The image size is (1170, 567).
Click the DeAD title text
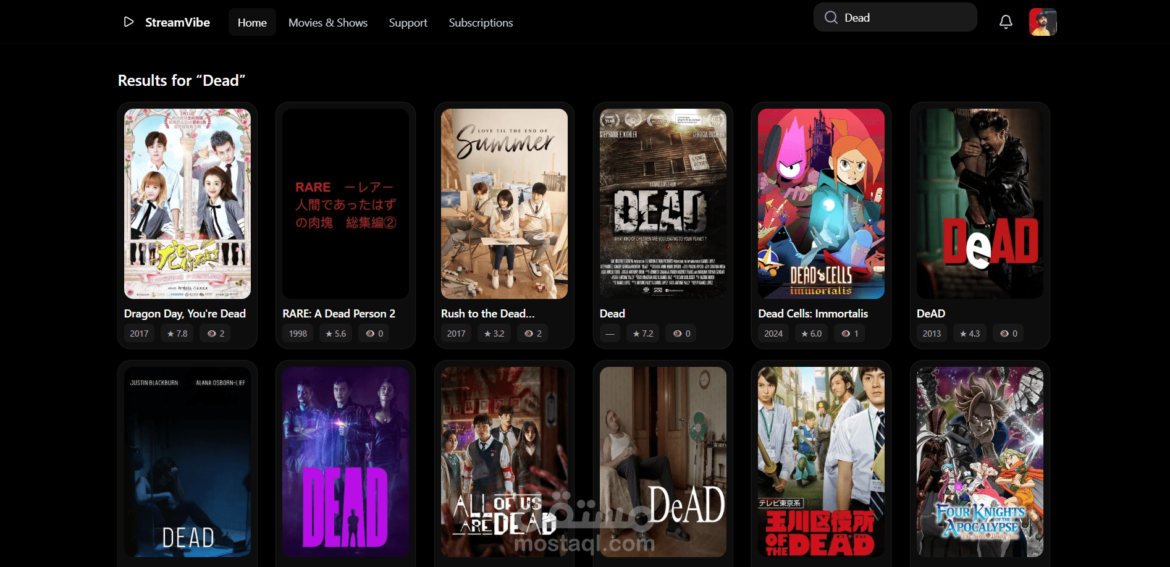931,314
